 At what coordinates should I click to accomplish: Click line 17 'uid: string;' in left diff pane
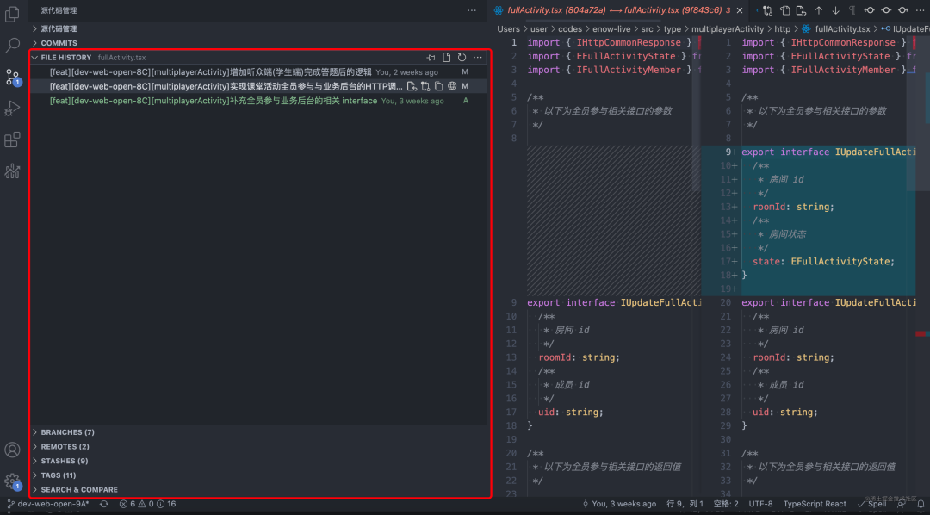tap(571, 412)
